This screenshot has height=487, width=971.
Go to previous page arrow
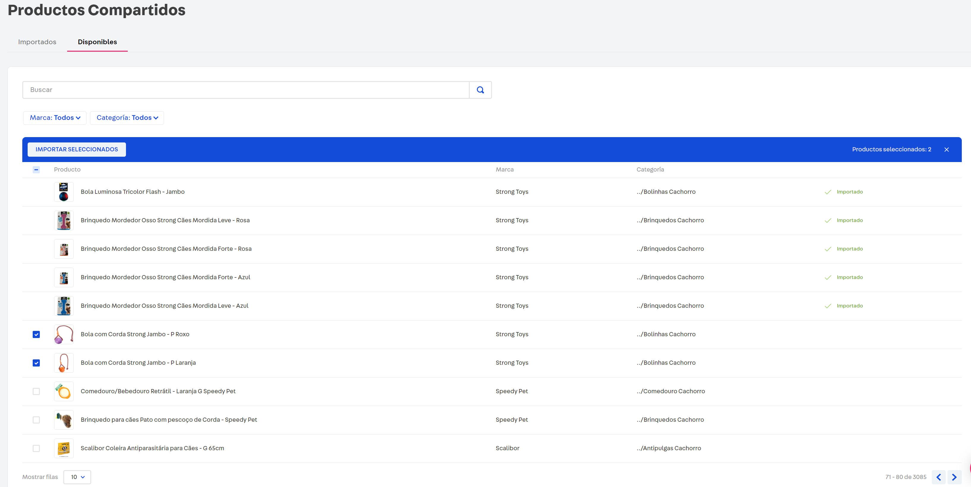click(x=939, y=477)
